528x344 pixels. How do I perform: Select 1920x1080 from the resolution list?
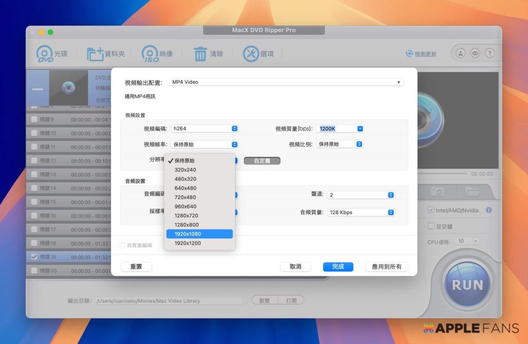tap(200, 234)
